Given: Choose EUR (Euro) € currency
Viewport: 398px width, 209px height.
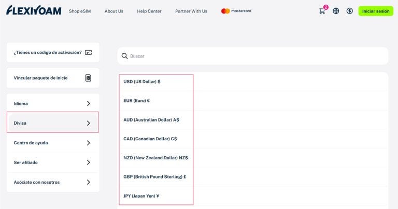Looking at the screenshot, I should coord(253,100).
